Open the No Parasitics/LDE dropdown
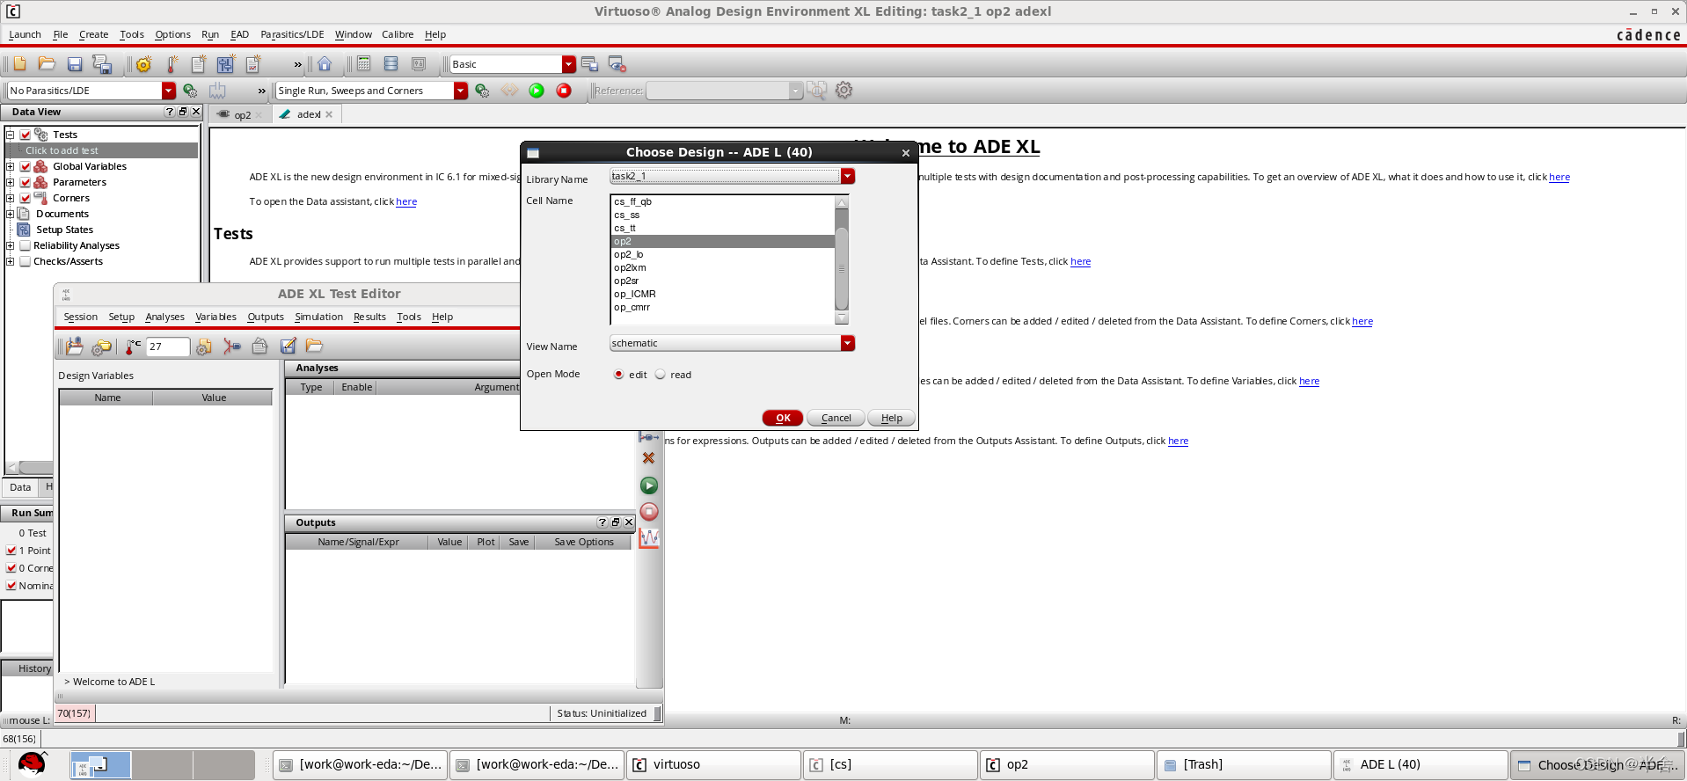The width and height of the screenshot is (1687, 781). tap(169, 91)
